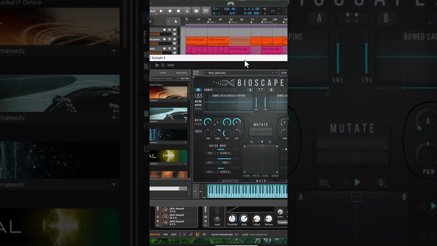437x246 pixels.
Task: Open the PLAY menu dropdown in transport
Action: click(x=153, y=11)
